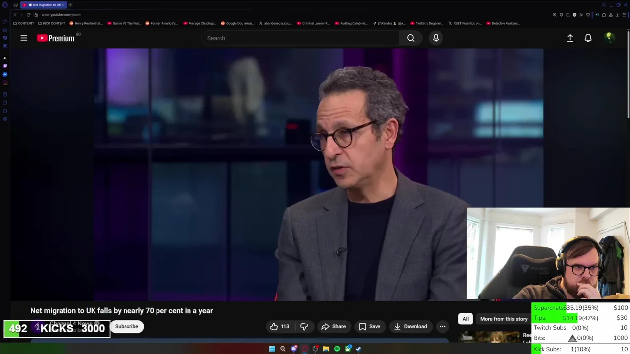Open YouTube notifications bell
Image resolution: width=630 pixels, height=354 pixels.
coord(588,38)
